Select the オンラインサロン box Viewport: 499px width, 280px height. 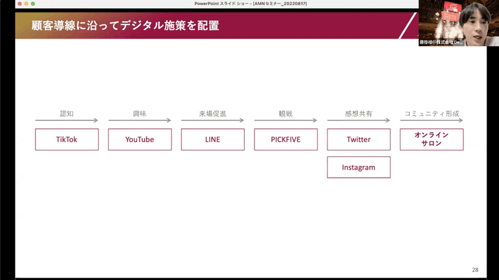click(x=432, y=139)
